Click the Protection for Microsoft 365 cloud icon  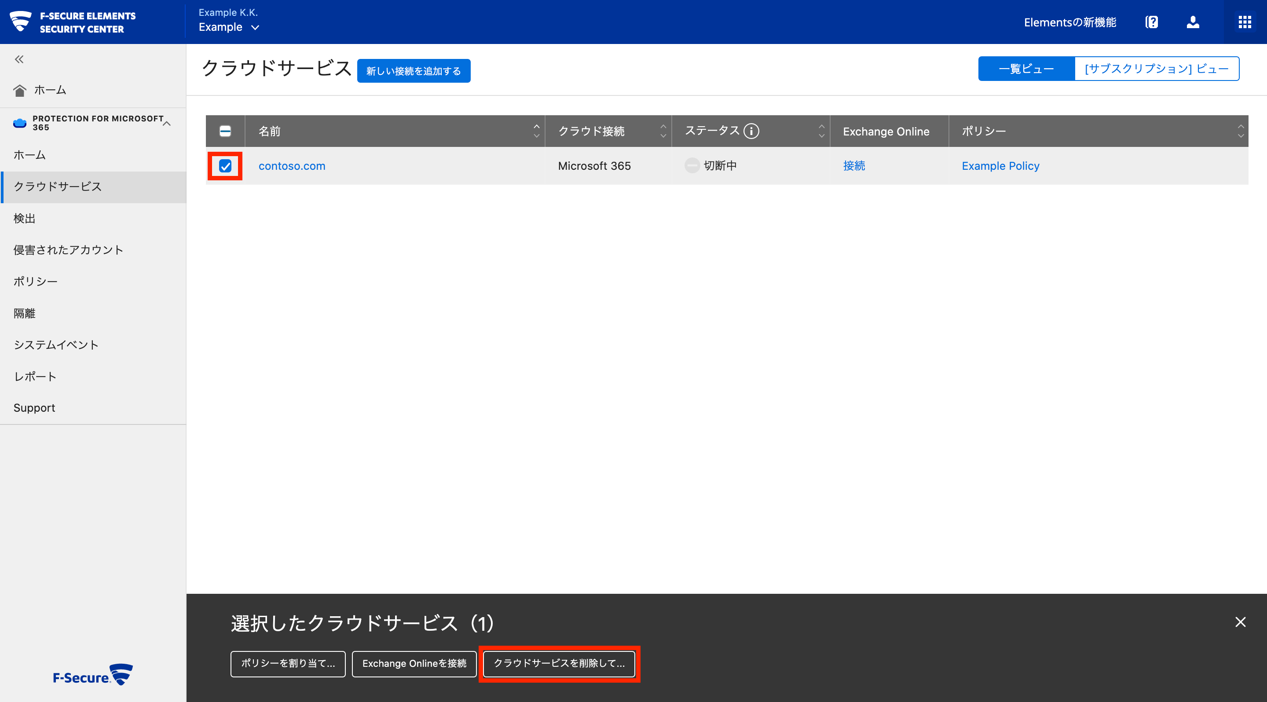click(x=20, y=123)
